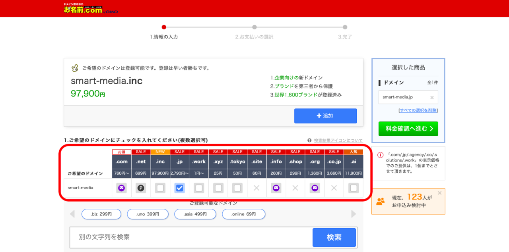This screenshot has width=509, height=252.
Task: Dismiss the 123 applicants notification
Action: point(439,193)
